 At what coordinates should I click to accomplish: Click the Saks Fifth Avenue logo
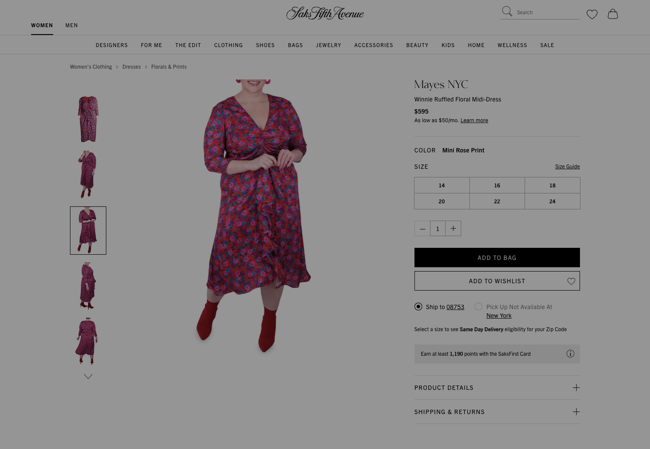pos(325,13)
